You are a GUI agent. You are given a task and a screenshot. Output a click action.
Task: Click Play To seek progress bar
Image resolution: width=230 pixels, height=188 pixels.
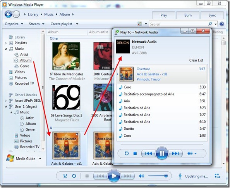point(162,144)
